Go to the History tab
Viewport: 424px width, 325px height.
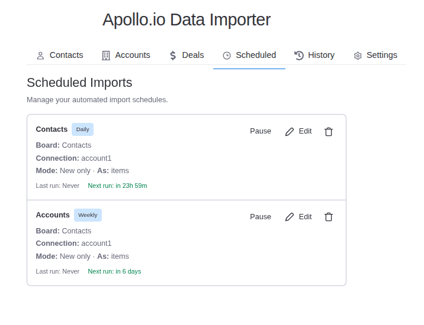[x=314, y=56]
